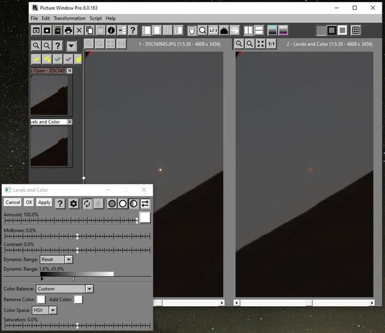Click the help question mark in Levels dialog
The height and width of the screenshot is (333, 385).
pos(60,203)
